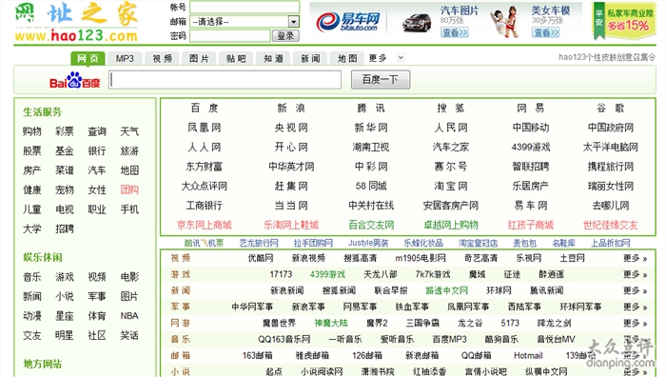Image resolution: width=666 pixels, height=377 pixels.
Task: Open the 路透中文网 link in the 新闻 row
Action: [446, 290]
